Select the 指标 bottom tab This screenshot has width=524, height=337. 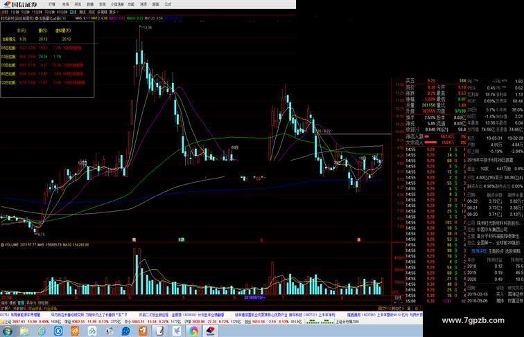(4, 303)
